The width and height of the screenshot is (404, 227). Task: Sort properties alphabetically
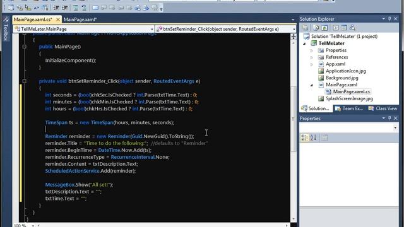click(314, 137)
